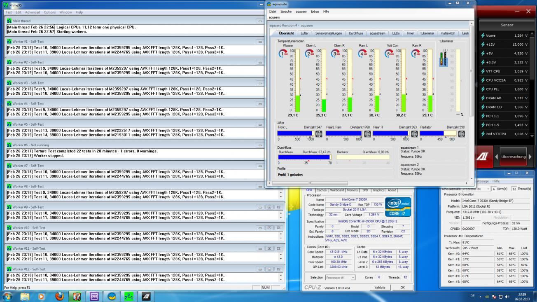Click the Sensor header in AI Suite
Screen dimensions: 537x302
[x=507, y=25]
